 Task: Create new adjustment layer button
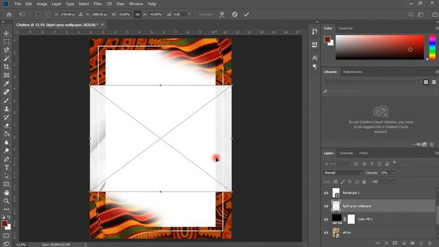coord(404,244)
